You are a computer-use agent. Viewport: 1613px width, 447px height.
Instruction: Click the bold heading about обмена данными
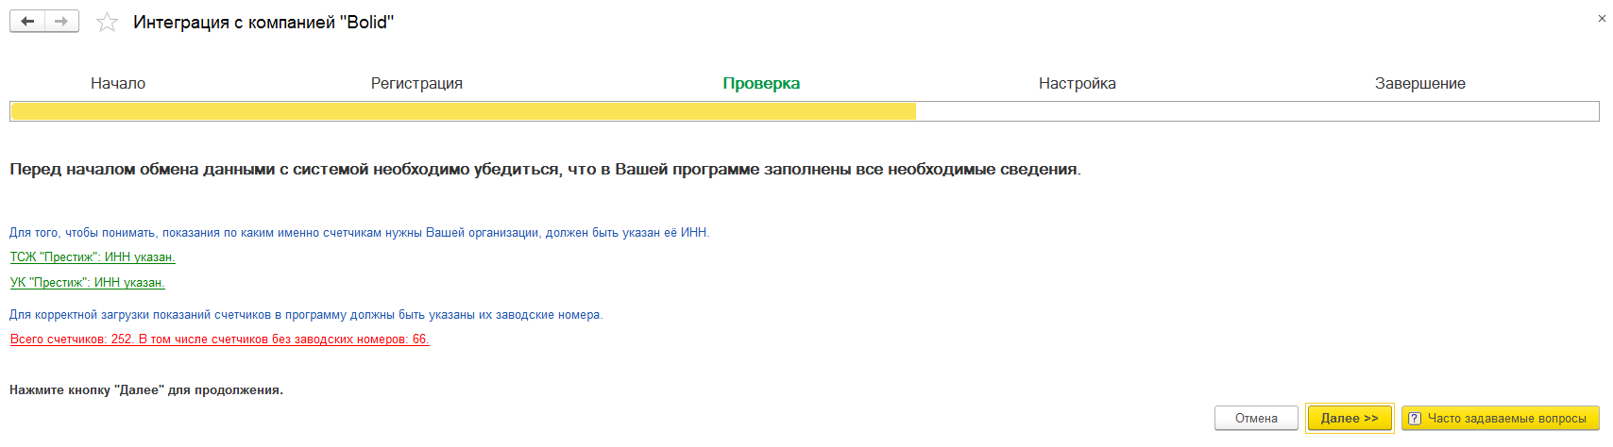(545, 169)
